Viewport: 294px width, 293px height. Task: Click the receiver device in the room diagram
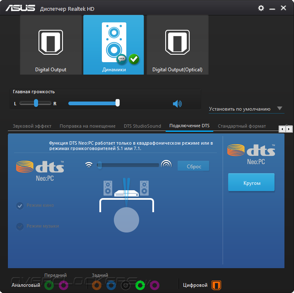click(x=126, y=194)
